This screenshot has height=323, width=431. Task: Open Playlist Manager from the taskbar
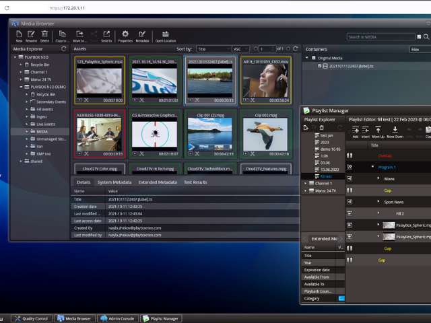161,318
